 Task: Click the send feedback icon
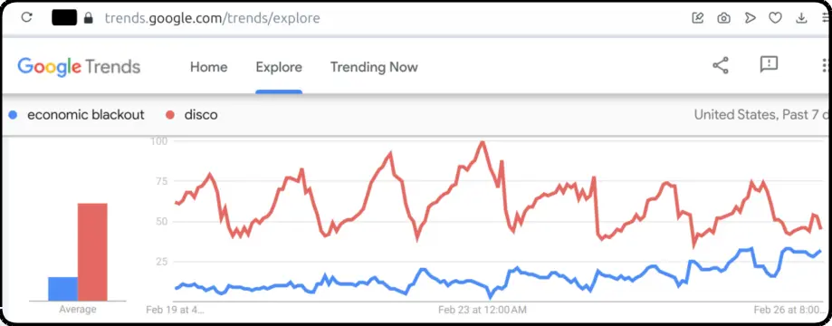click(x=769, y=65)
